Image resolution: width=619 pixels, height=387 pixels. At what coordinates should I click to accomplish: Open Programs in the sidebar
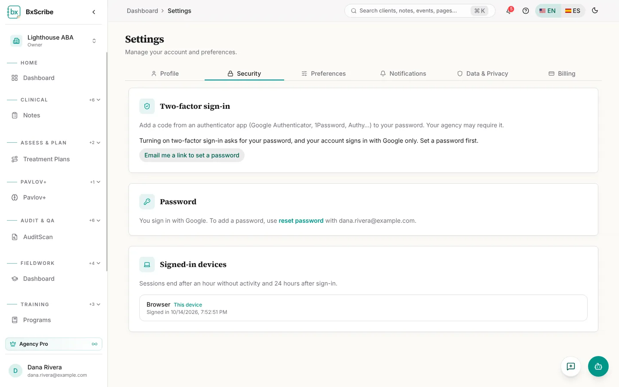[x=54, y=320]
